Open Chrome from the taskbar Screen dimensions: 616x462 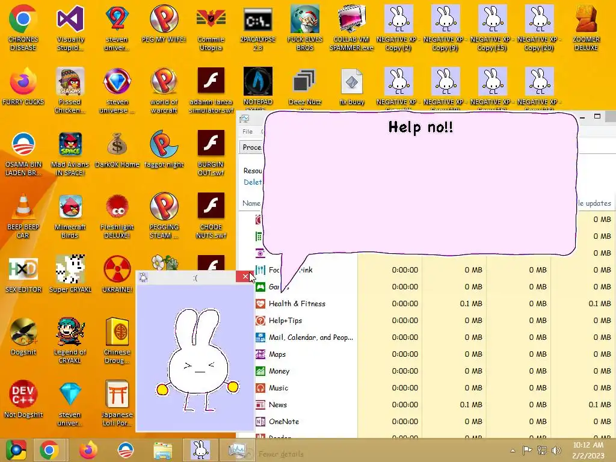point(49,450)
